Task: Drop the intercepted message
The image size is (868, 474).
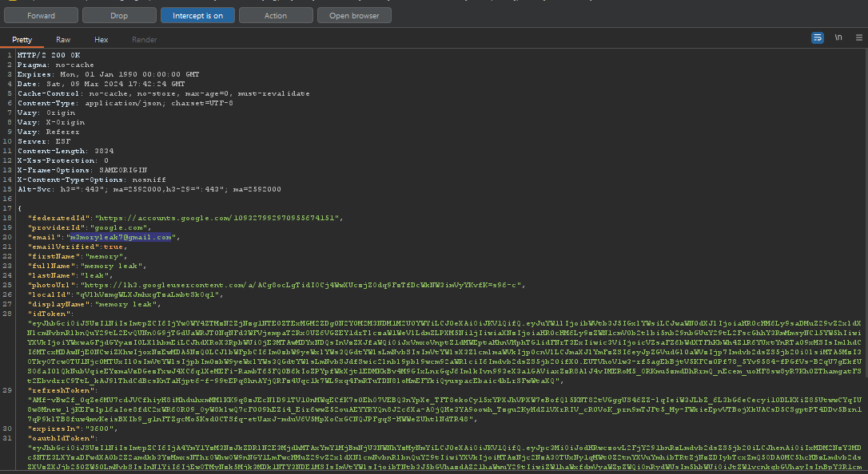Action: point(119,15)
